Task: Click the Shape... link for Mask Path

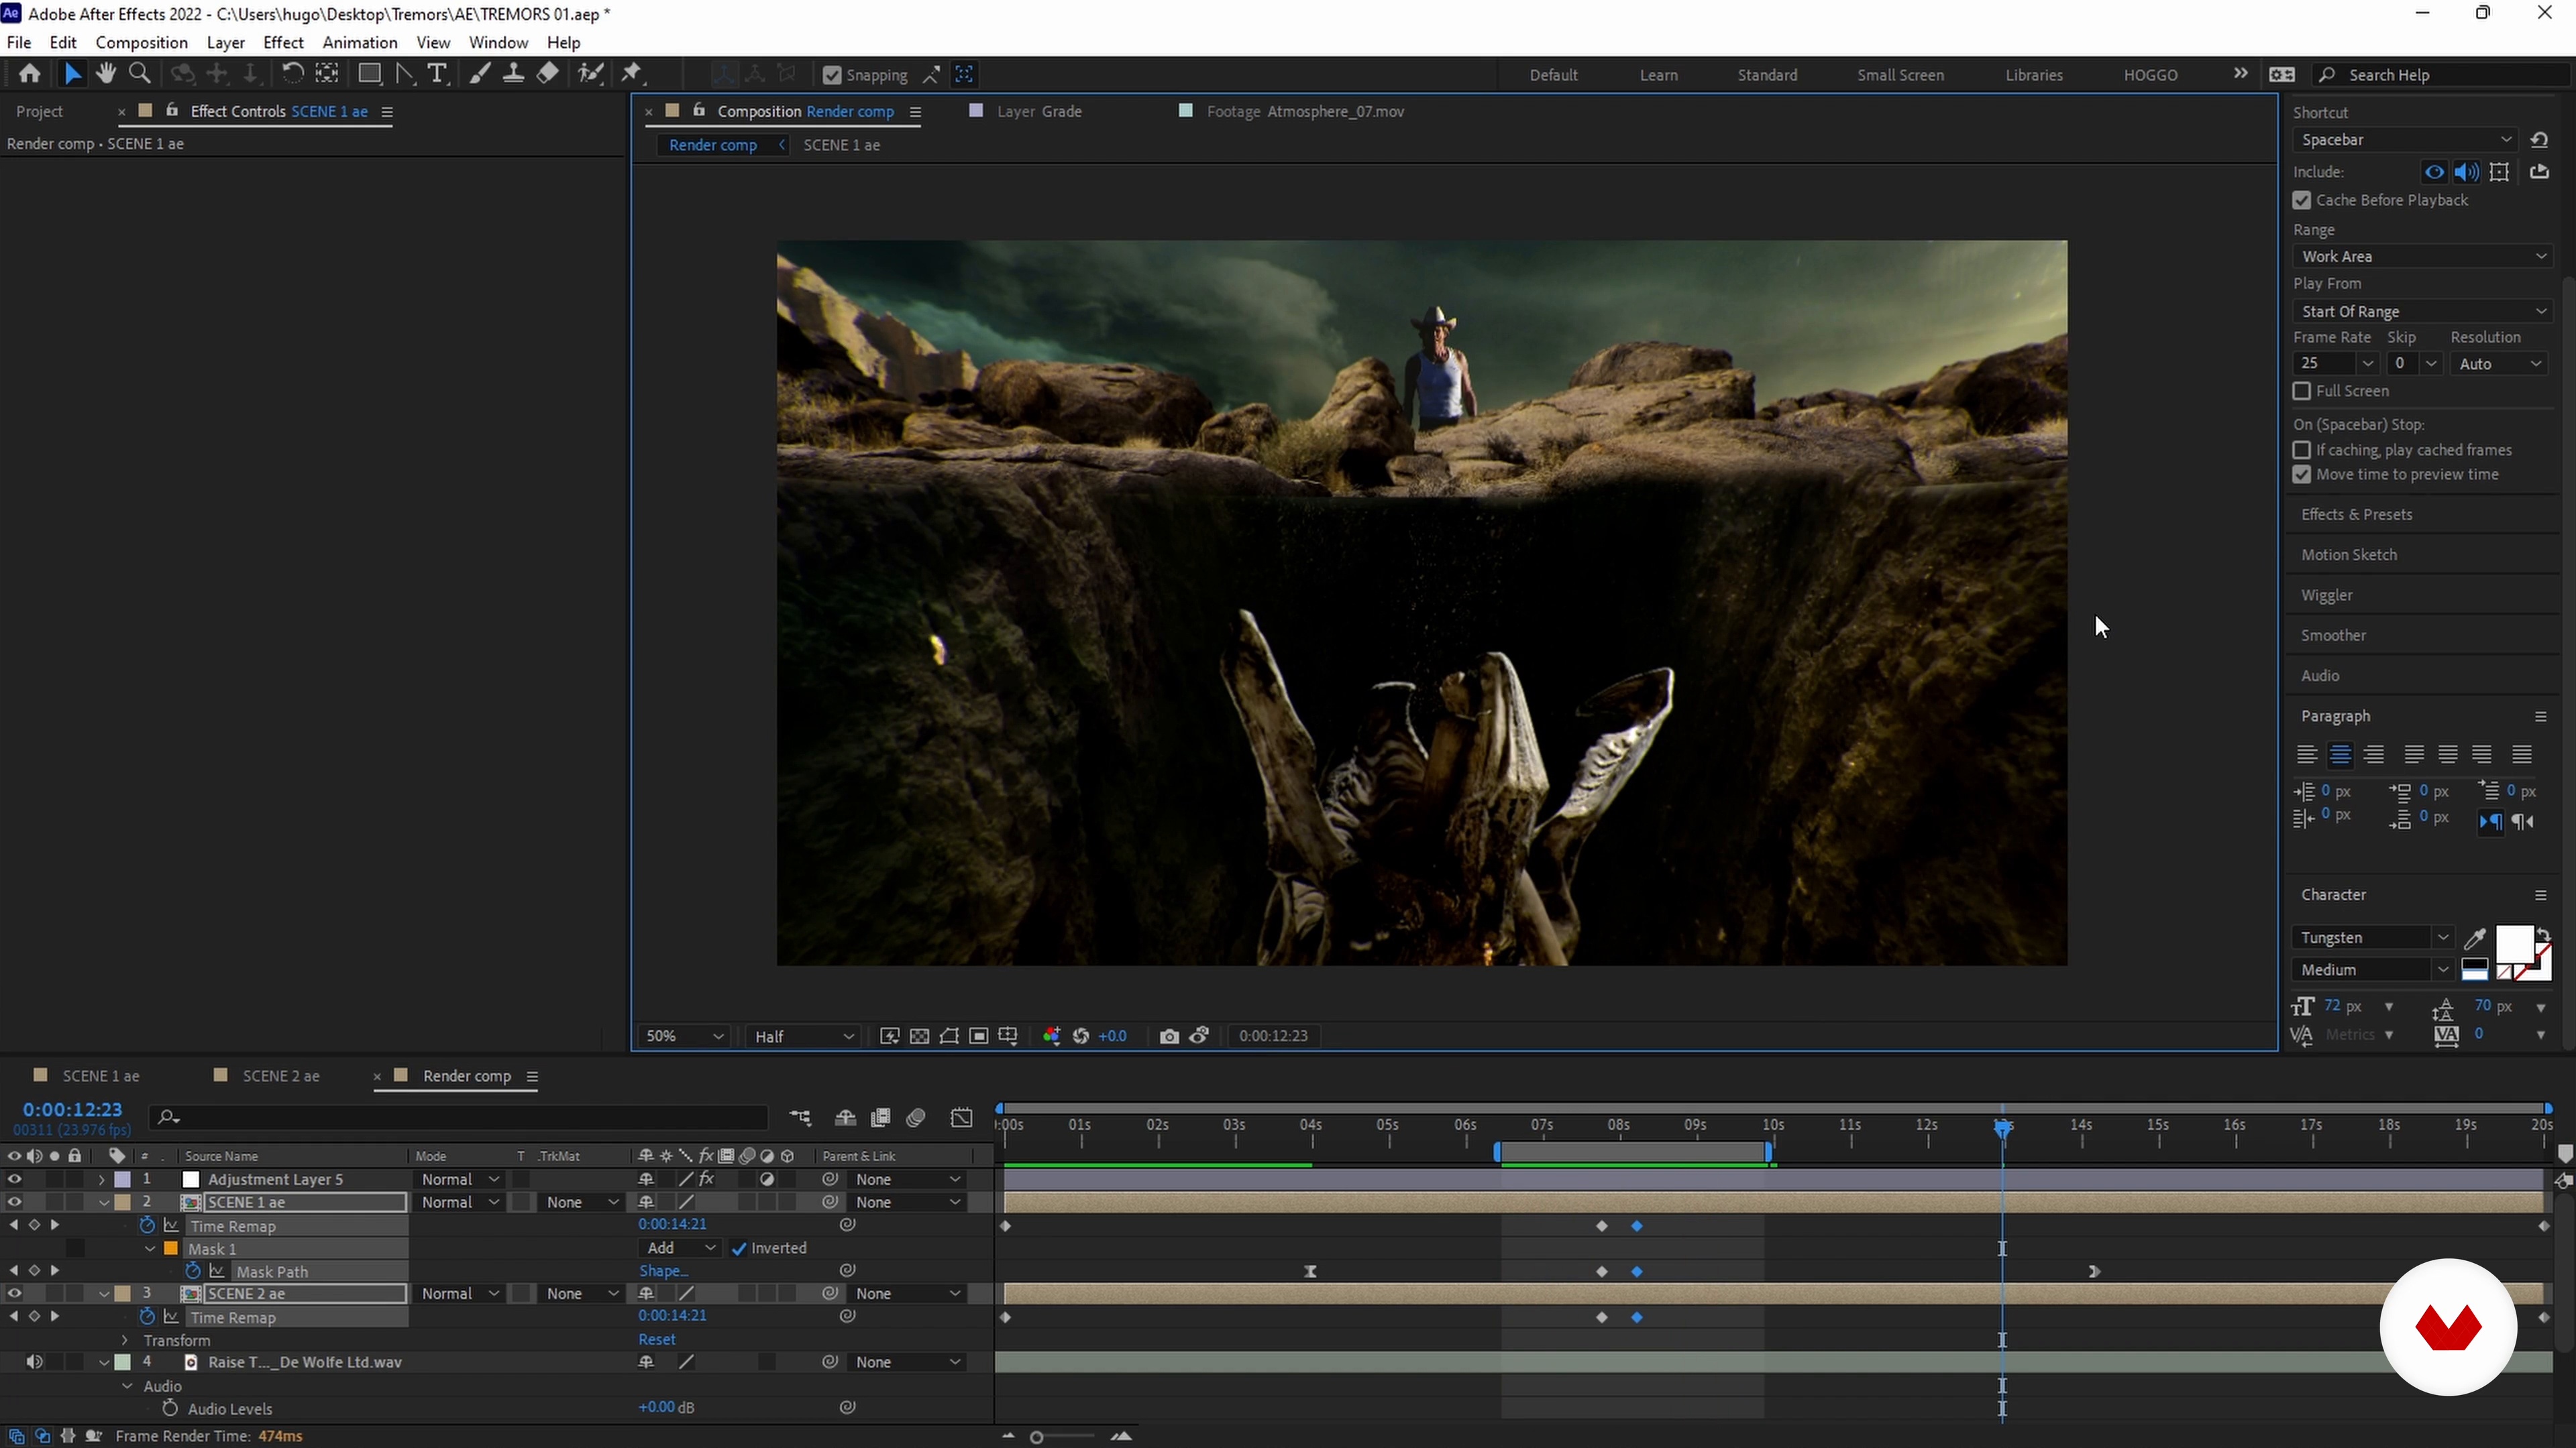Action: (664, 1271)
